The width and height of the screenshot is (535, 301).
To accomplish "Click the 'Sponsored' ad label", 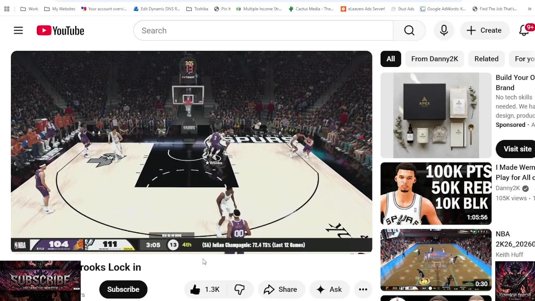I will pyautogui.click(x=510, y=125).
